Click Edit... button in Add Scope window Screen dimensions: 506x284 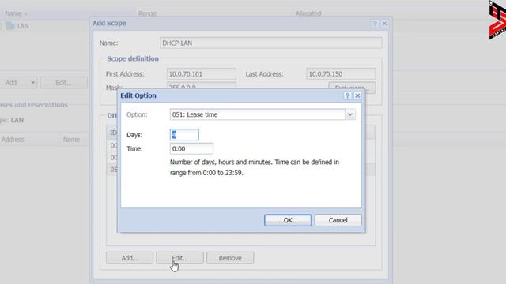tap(179, 258)
